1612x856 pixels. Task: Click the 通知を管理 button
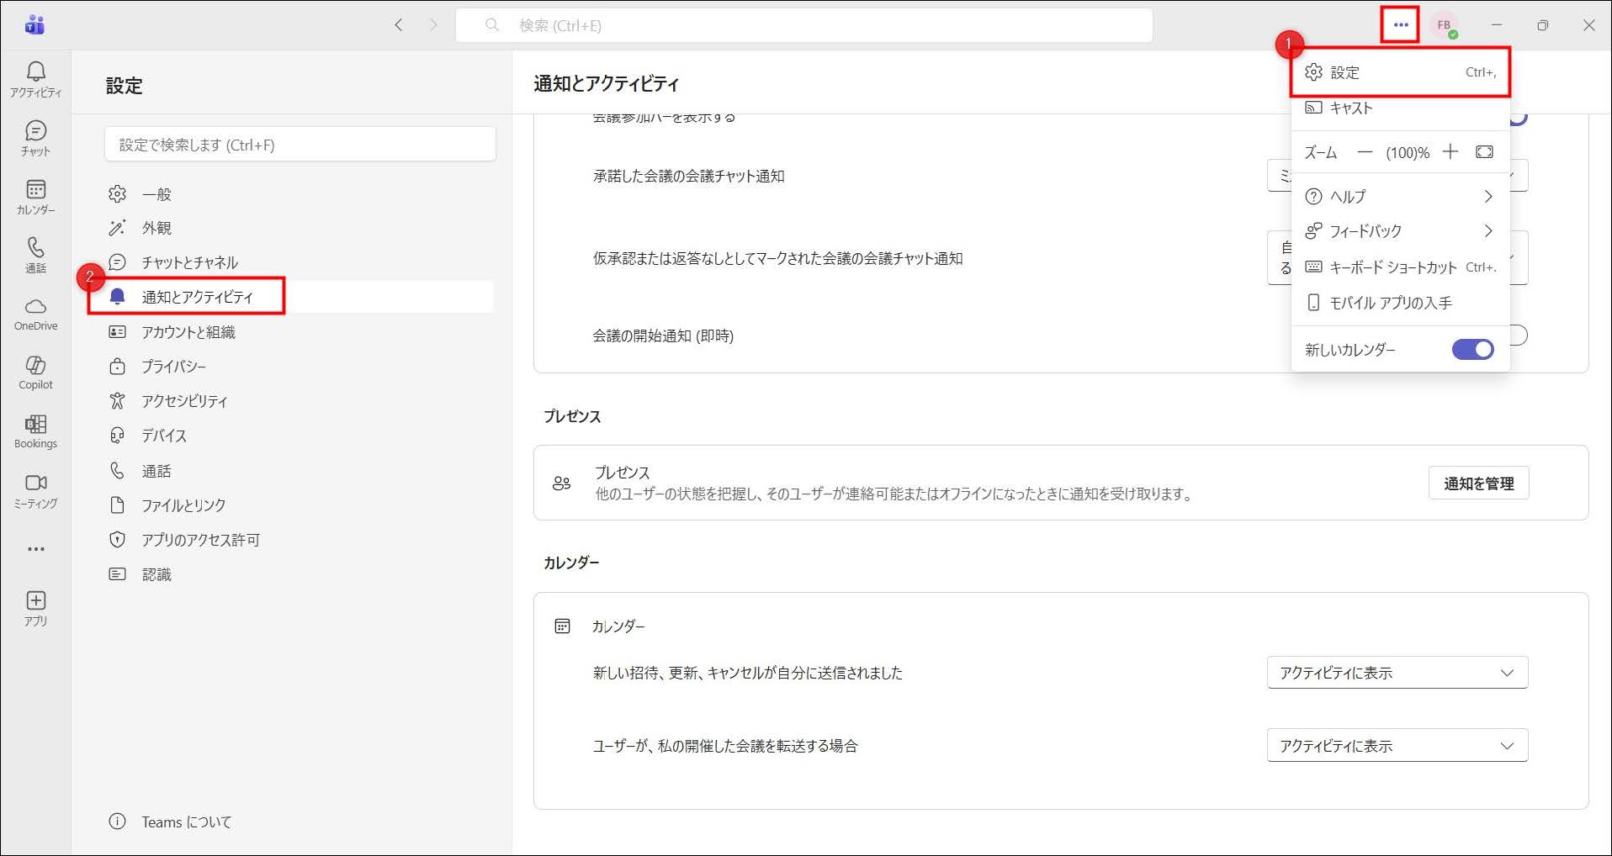click(x=1478, y=483)
